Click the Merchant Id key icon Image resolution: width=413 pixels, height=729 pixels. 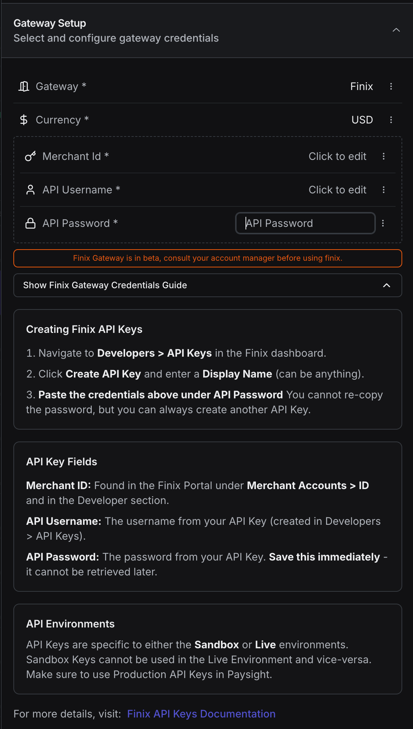[x=30, y=156]
